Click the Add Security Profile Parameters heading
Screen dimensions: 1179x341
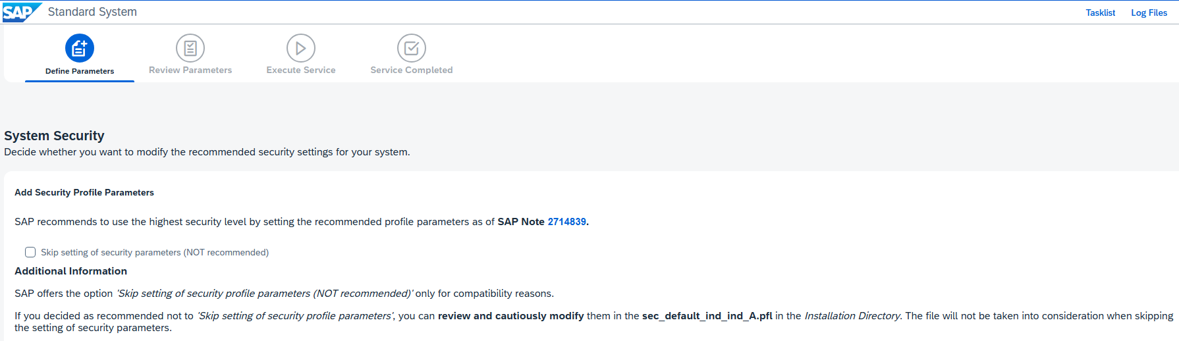coord(84,192)
